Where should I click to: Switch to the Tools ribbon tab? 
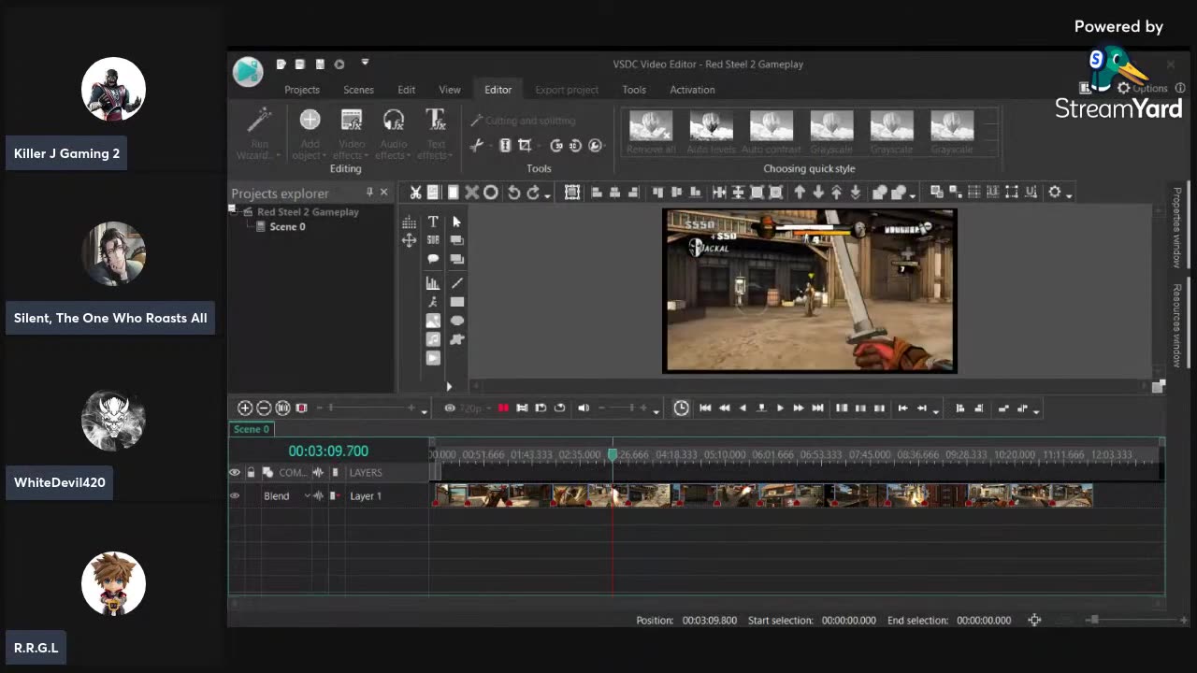coord(634,90)
